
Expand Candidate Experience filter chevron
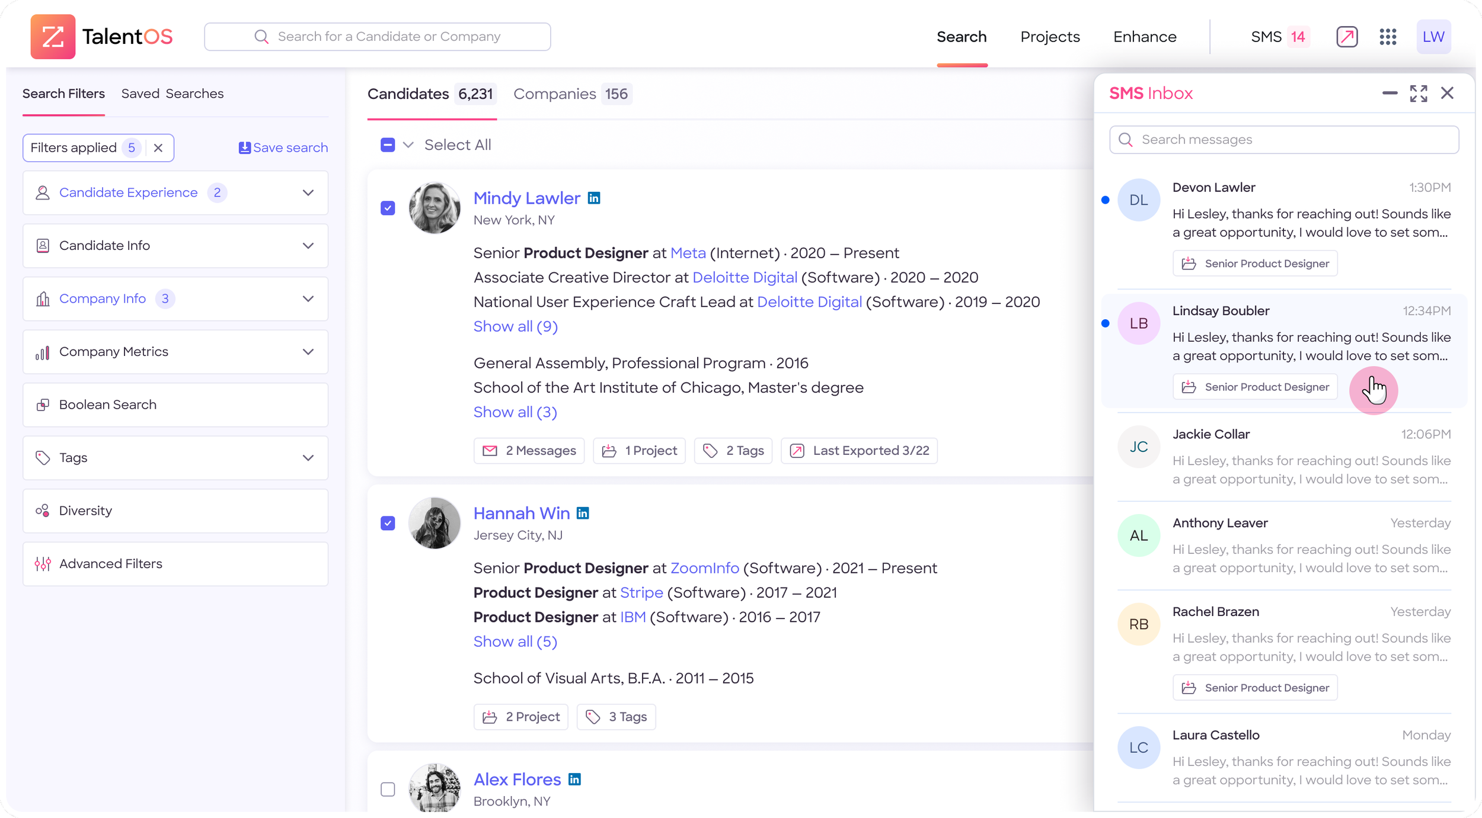[308, 193]
